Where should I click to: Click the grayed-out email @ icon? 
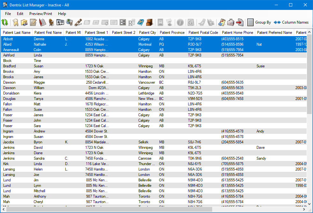coord(114,22)
